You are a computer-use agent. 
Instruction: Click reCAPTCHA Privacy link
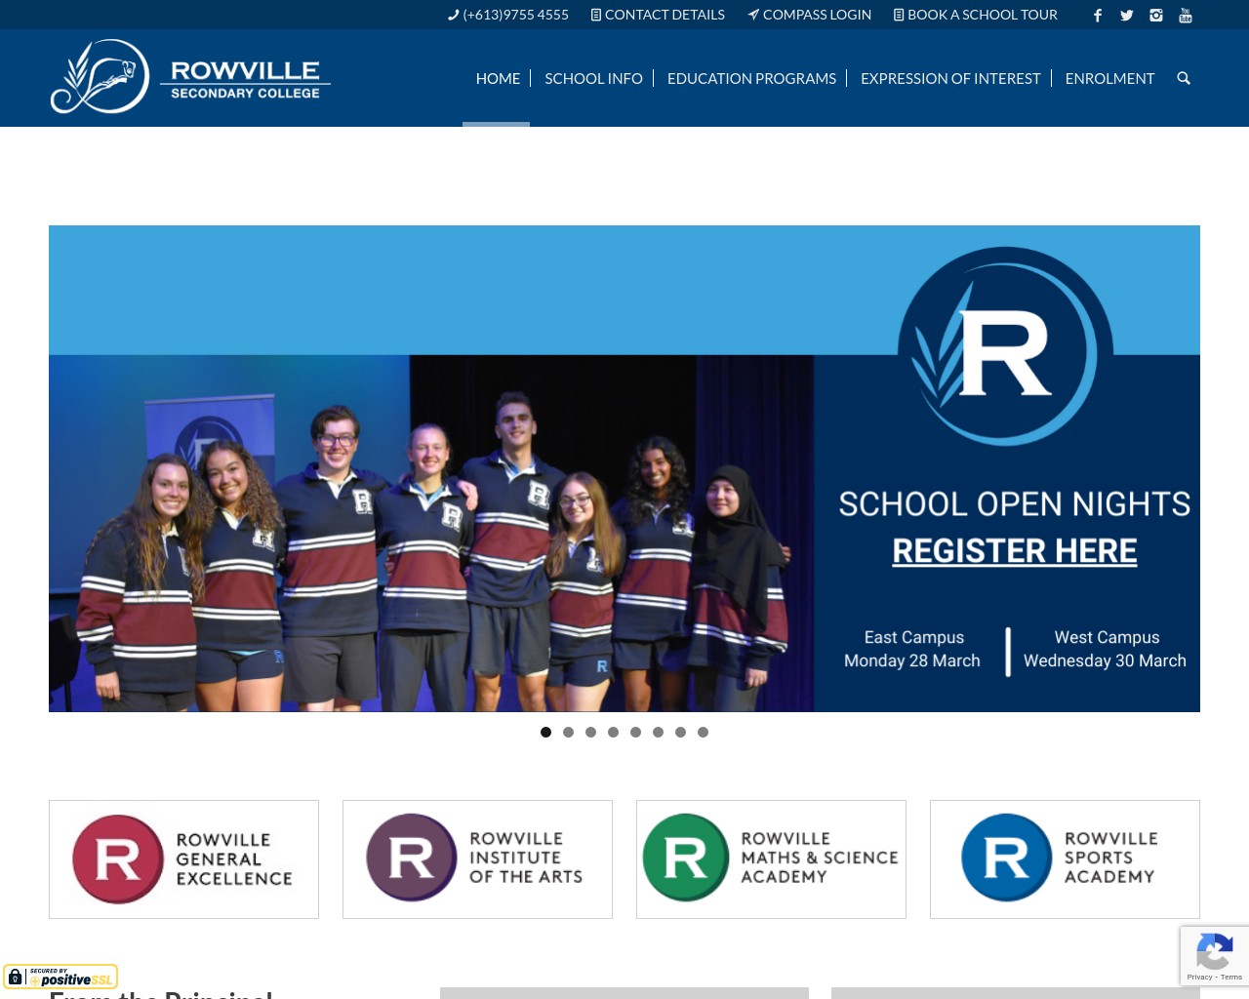click(x=1199, y=977)
